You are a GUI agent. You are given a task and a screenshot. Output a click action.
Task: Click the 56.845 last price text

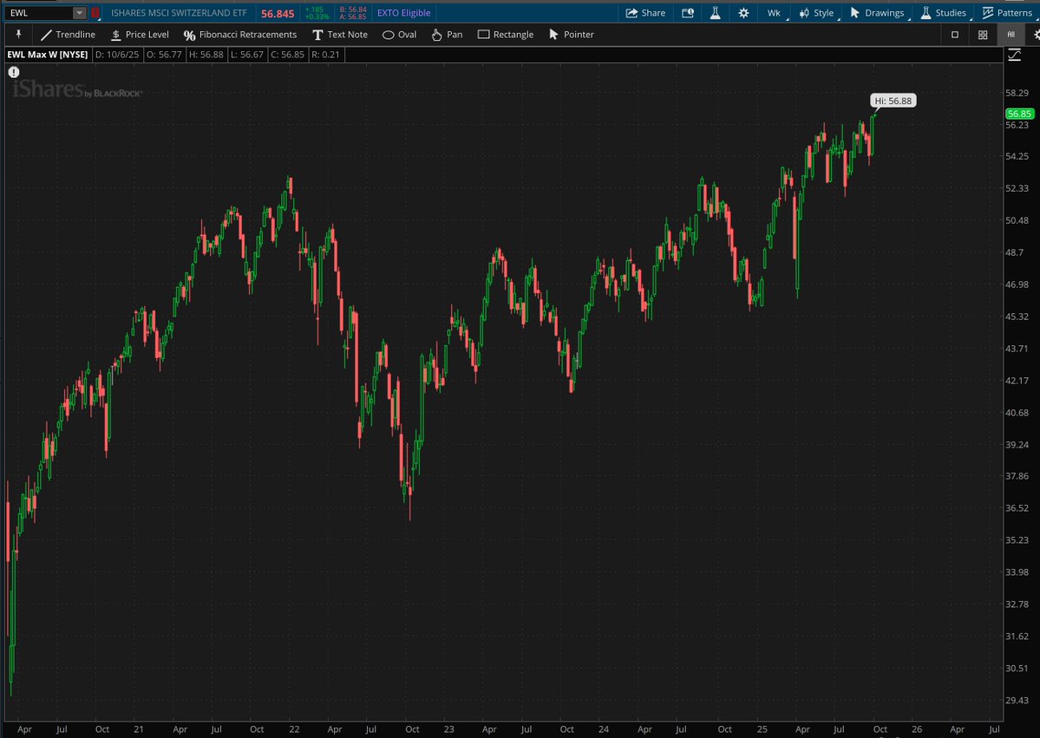tap(278, 13)
